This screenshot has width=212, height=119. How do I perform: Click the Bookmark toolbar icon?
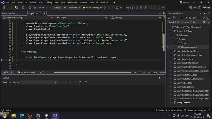pyautogui.click(x=146, y=8)
